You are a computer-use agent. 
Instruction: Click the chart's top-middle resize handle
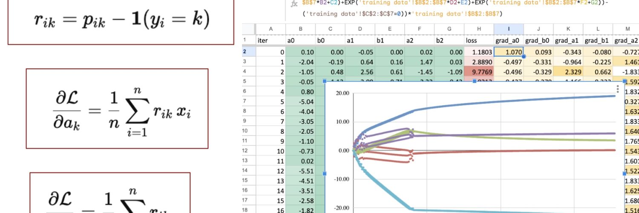(475, 81)
